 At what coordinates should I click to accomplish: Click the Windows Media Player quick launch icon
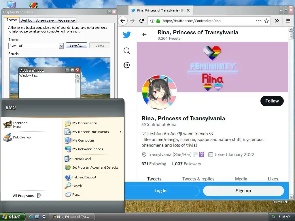[x=44, y=217]
